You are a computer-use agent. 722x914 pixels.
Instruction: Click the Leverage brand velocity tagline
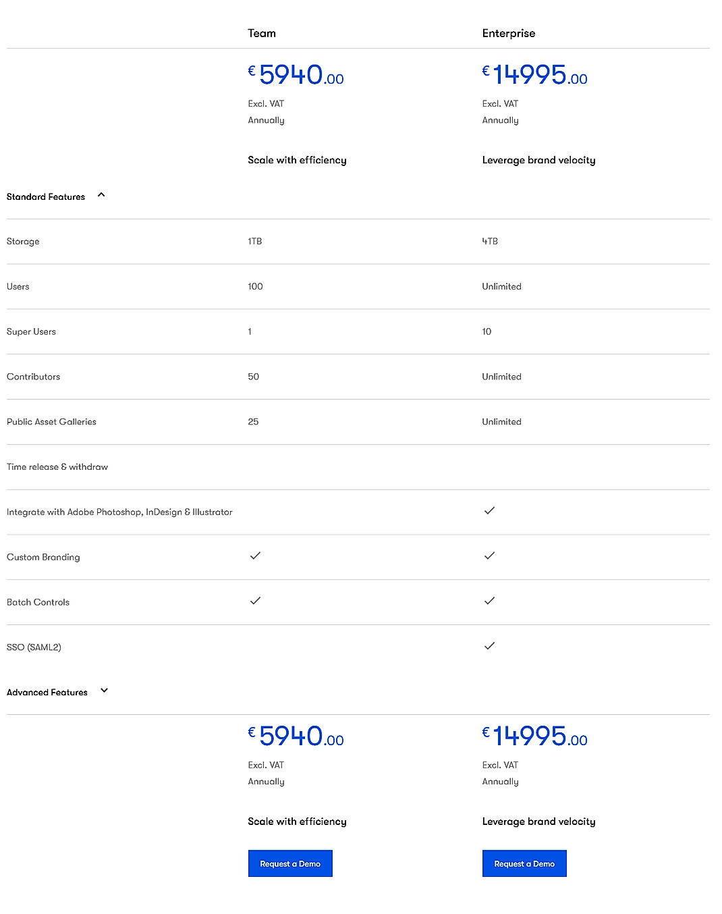pos(538,160)
